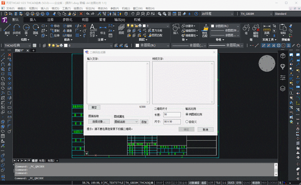Expand the 实用工具 panel dropdown
The width and height of the screenshot is (301, 185).
270,40
